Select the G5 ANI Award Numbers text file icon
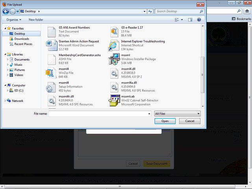This screenshot has height=189, width=252. tap(52, 32)
